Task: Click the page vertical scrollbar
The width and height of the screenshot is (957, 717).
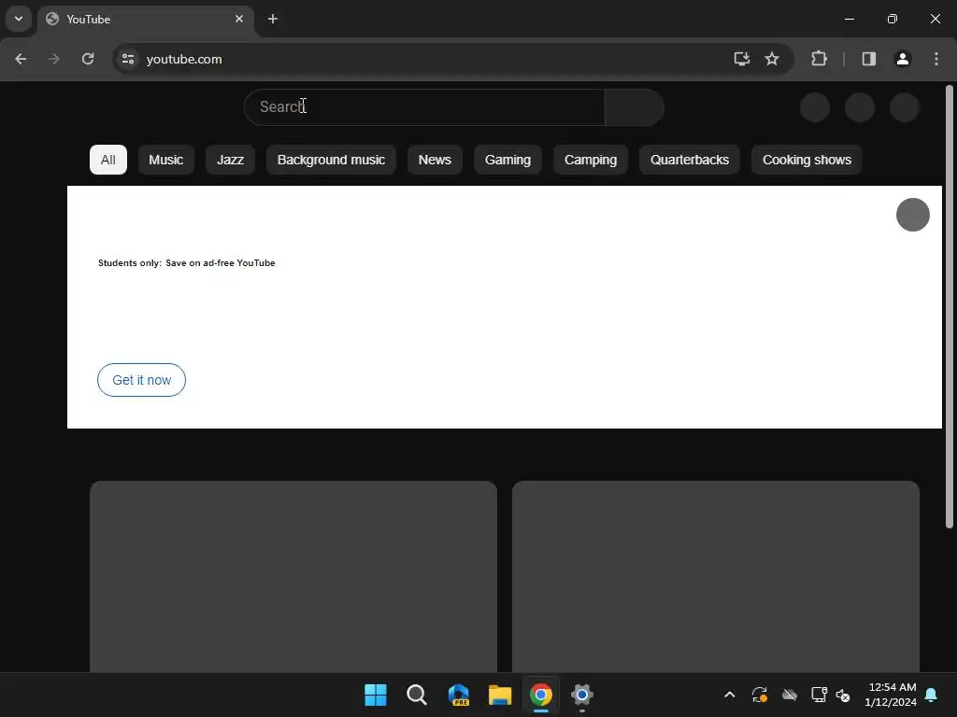Action: coord(950,306)
